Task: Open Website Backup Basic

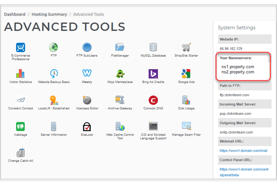Action: [54, 74]
